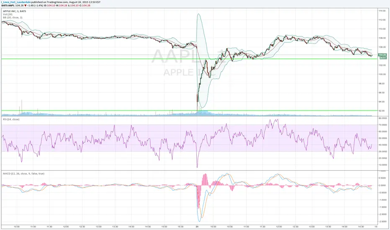Click the open value O:104.10
Image resolution: width=390 pixels, height=230 pixels.
point(50,5)
